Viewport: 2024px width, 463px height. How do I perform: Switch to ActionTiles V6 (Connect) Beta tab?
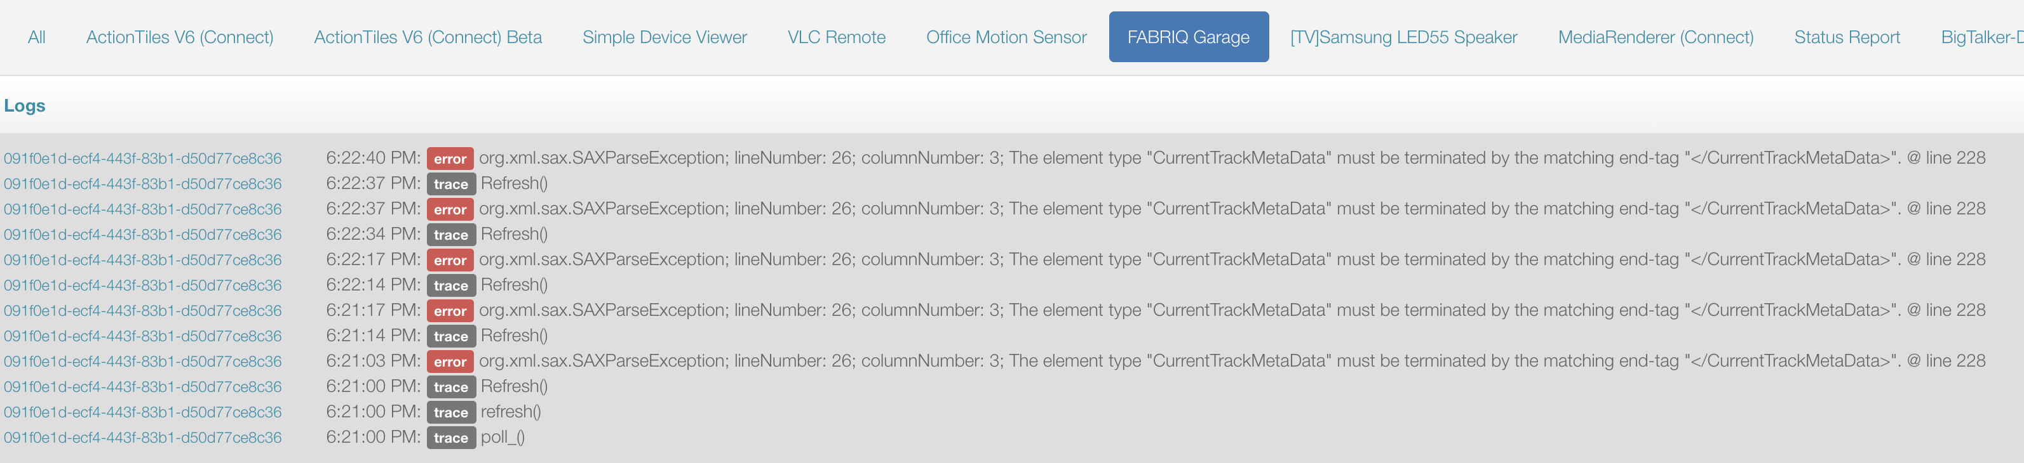point(428,37)
